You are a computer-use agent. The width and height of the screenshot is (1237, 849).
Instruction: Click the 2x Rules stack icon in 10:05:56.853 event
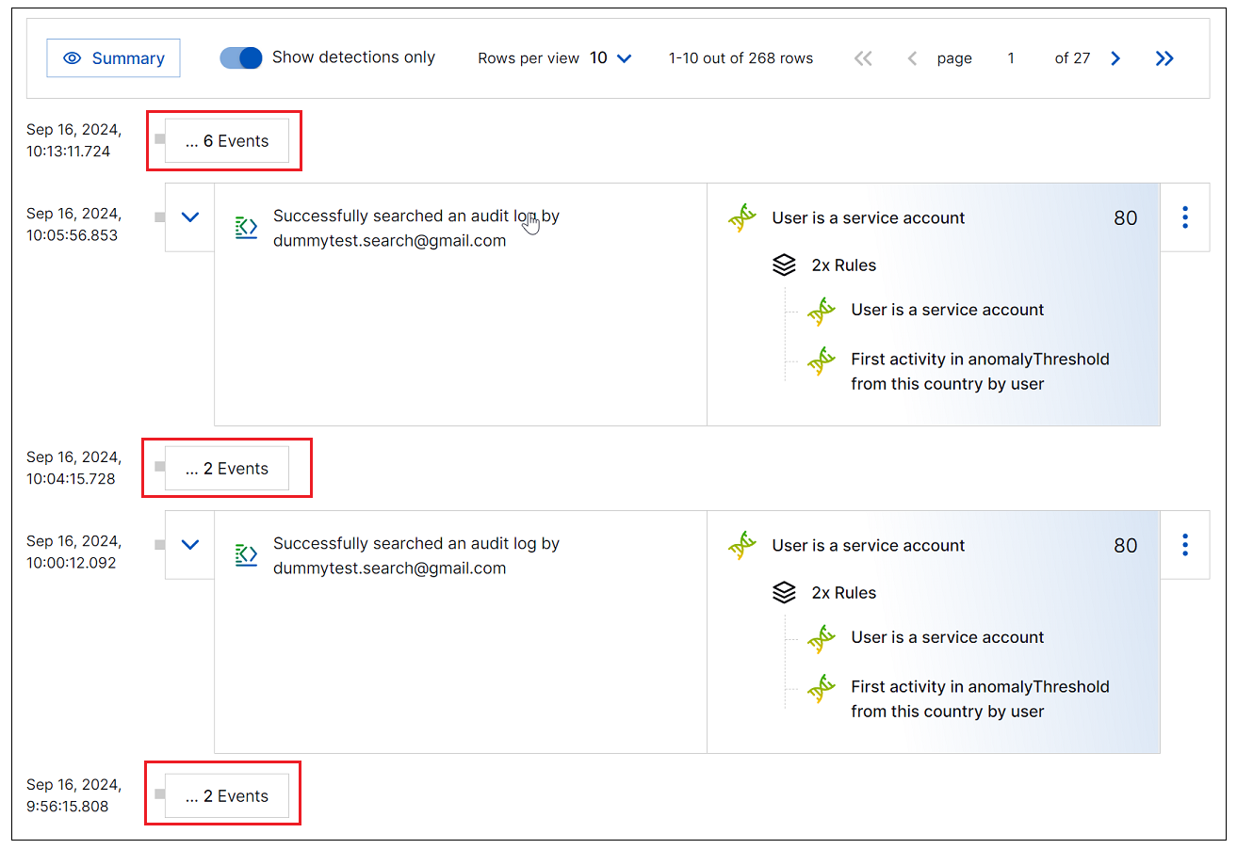point(784,265)
